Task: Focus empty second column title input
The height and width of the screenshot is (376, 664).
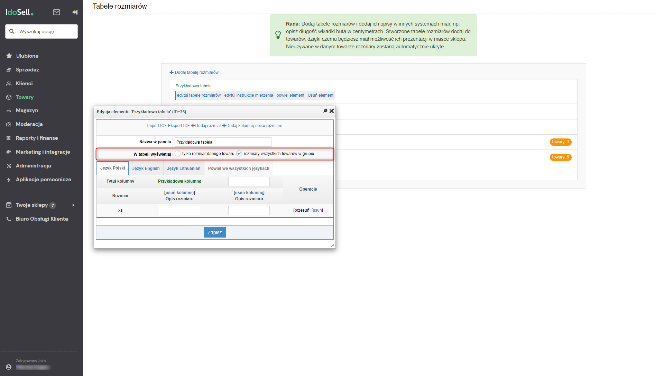Action: click(249, 181)
